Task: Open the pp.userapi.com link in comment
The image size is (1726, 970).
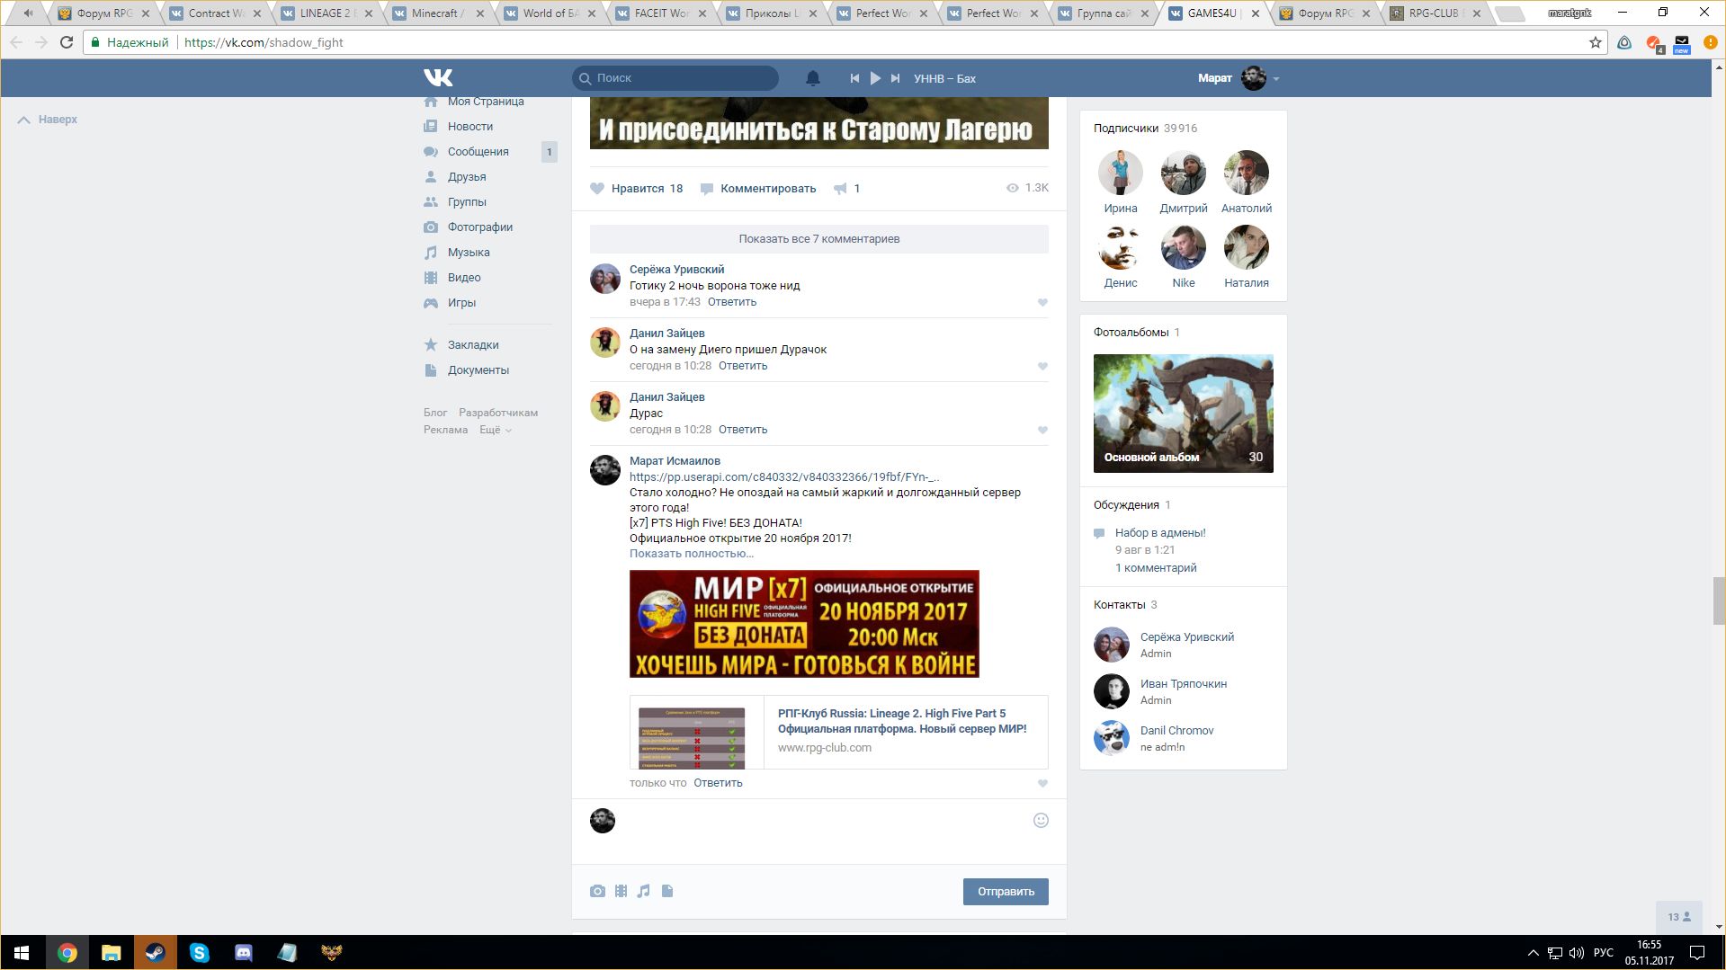Action: click(784, 477)
